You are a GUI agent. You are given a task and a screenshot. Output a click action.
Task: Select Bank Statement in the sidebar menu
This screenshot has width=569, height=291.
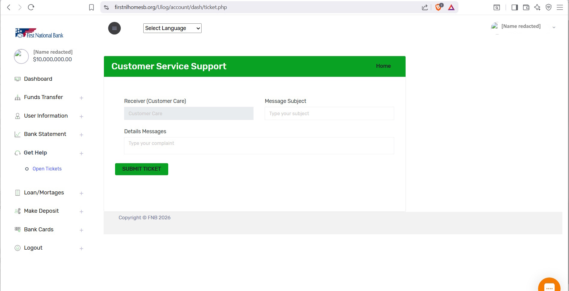click(x=45, y=134)
